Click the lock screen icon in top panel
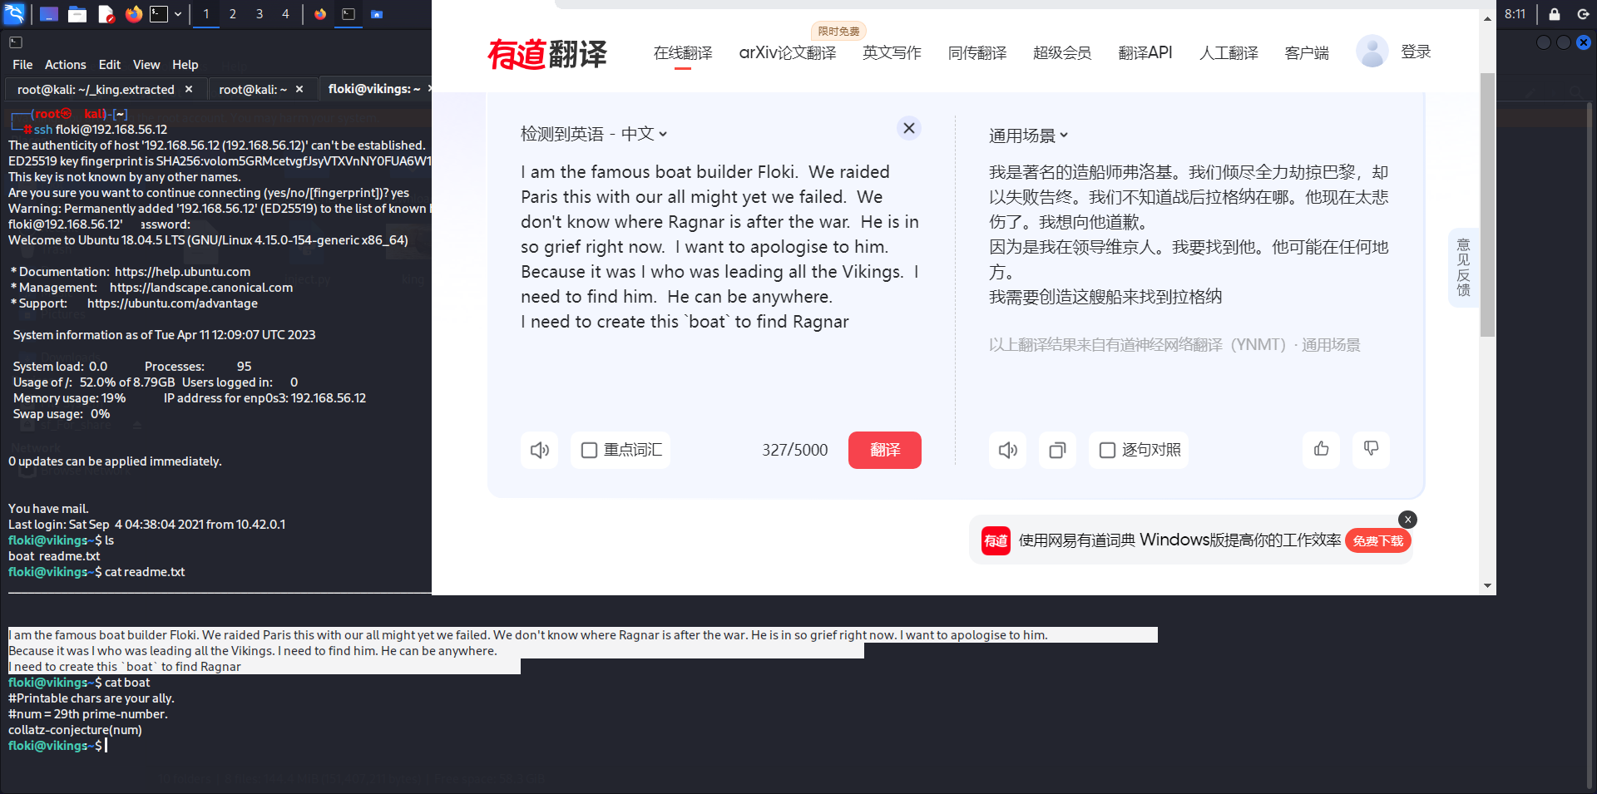This screenshot has height=794, width=1597. pos(1554,14)
